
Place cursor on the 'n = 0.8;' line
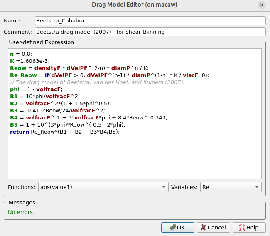point(21,54)
